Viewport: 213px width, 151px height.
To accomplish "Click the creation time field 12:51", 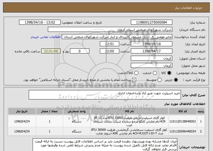I will pos(110,44).
